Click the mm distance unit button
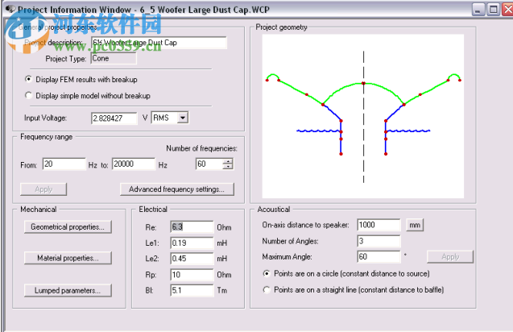513x332 pixels. [414, 225]
